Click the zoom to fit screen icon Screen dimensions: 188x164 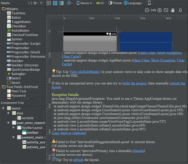(x=166, y=10)
